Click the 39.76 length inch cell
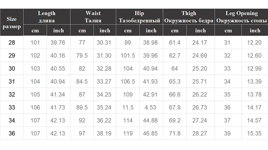This screenshot has height=150, width=268. point(58,43)
